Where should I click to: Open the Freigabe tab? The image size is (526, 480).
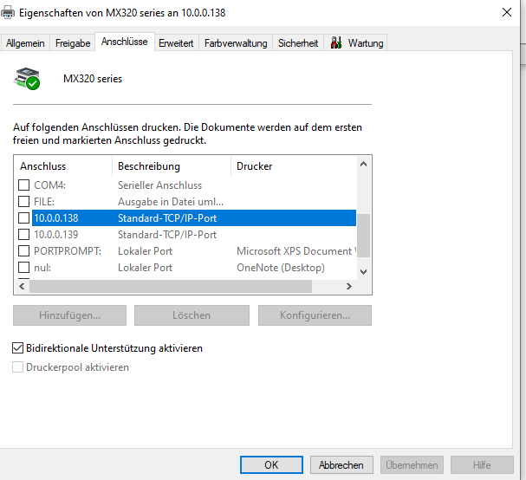click(73, 43)
